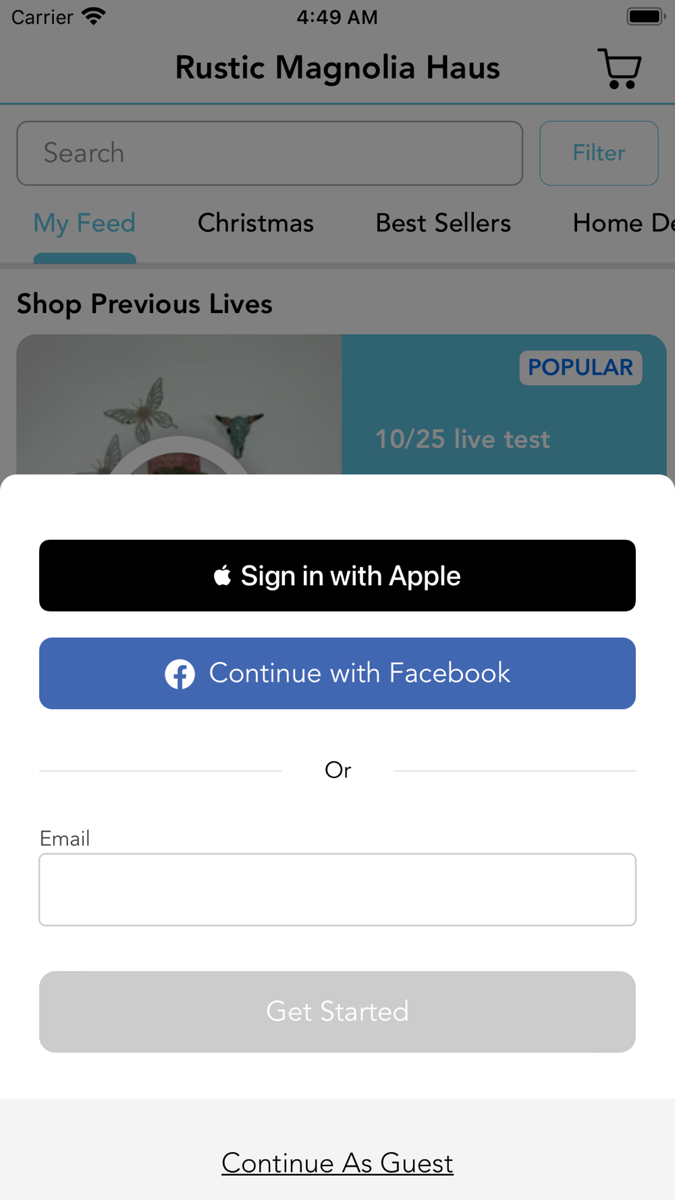The width and height of the screenshot is (675, 1200).
Task: Open the shopping cart icon
Action: [x=619, y=68]
